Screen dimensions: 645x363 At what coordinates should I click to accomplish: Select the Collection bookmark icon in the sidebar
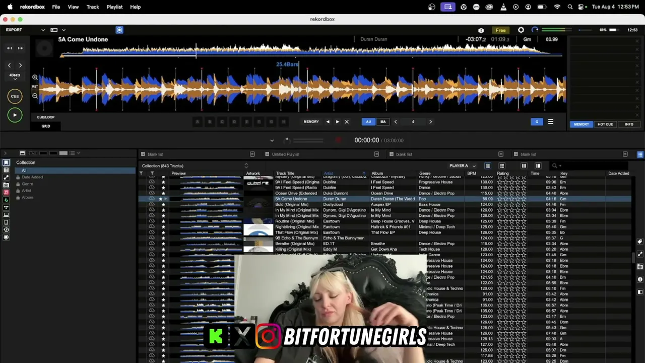pos(6,162)
